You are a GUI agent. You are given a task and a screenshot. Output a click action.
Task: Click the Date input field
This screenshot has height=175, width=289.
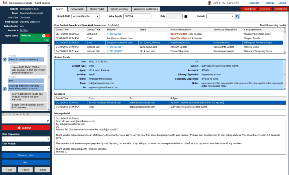pos(174,16)
